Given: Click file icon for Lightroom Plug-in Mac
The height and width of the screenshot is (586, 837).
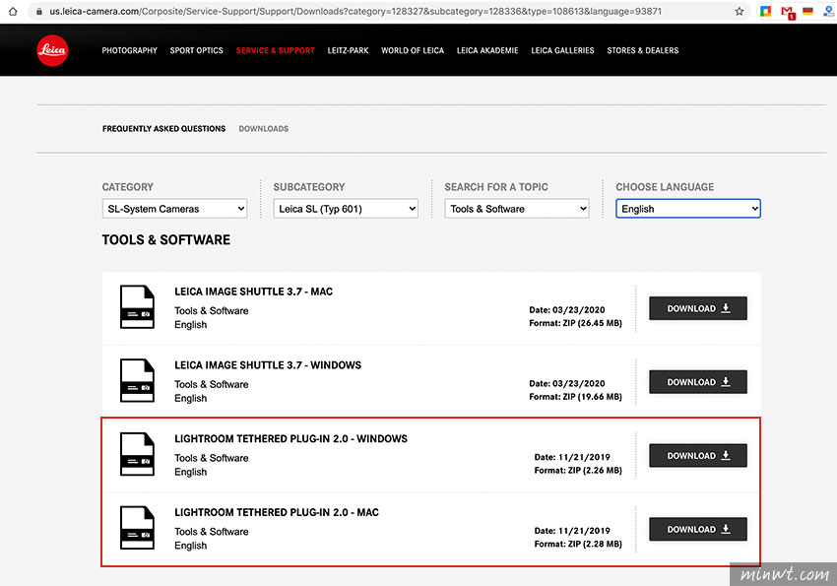Looking at the screenshot, I should (137, 528).
